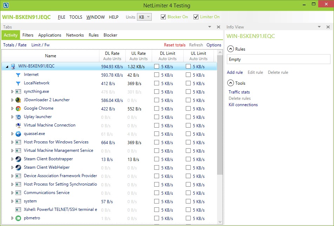The width and height of the screenshot is (334, 226).
Task: Click the Steam Client Bootstrapper icon
Action: click(18, 159)
